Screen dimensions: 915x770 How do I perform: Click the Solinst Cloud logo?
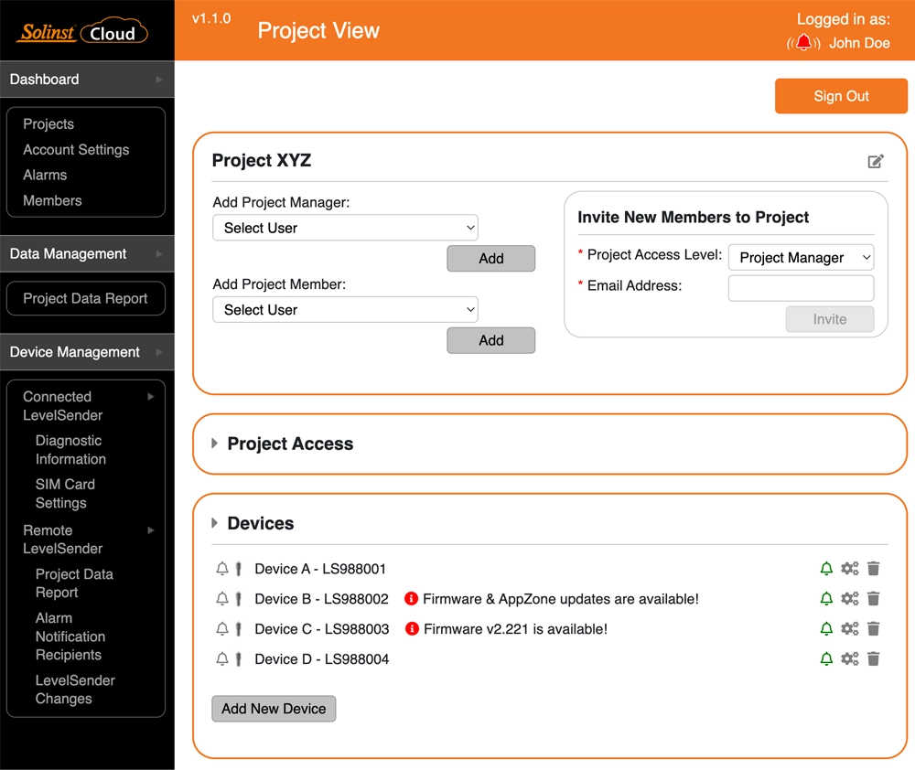[82, 30]
